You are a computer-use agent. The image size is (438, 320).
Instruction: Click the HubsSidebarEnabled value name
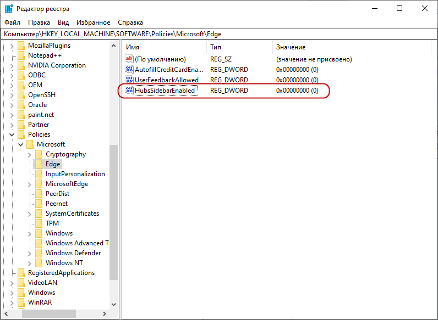[165, 91]
